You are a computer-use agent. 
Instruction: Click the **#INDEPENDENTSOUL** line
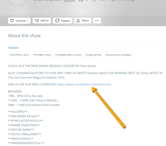pos(26,143)
